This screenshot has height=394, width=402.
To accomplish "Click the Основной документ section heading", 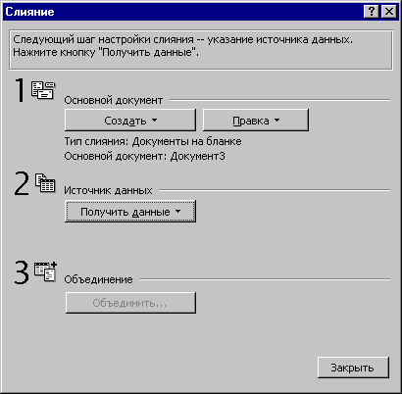I will click(114, 100).
